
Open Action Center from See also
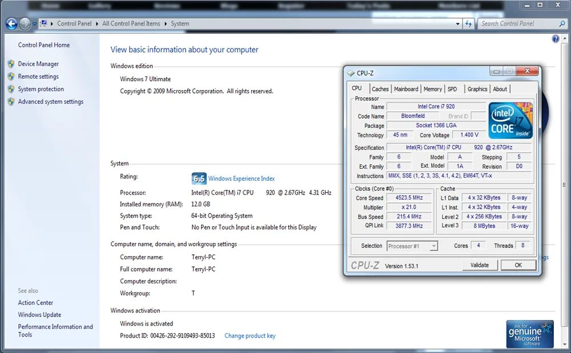[x=35, y=302]
